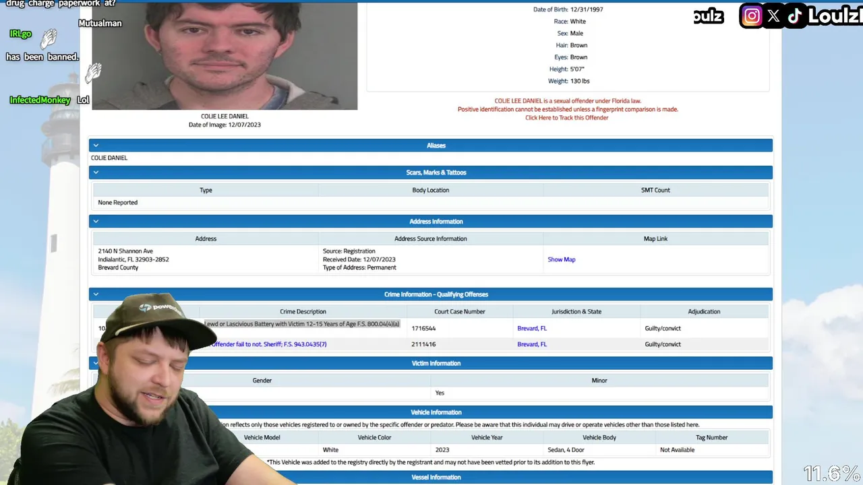Click None Reported under Scars Type

(x=117, y=203)
